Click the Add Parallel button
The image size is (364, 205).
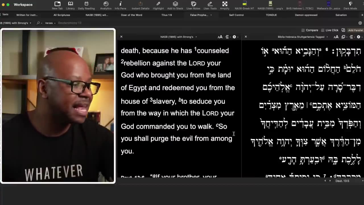[x=355, y=30]
